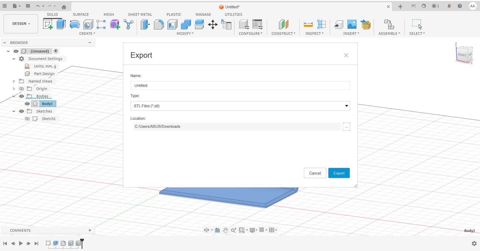Open the CREATE menu dropdown
The width and height of the screenshot is (480, 251).
pyautogui.click(x=87, y=33)
